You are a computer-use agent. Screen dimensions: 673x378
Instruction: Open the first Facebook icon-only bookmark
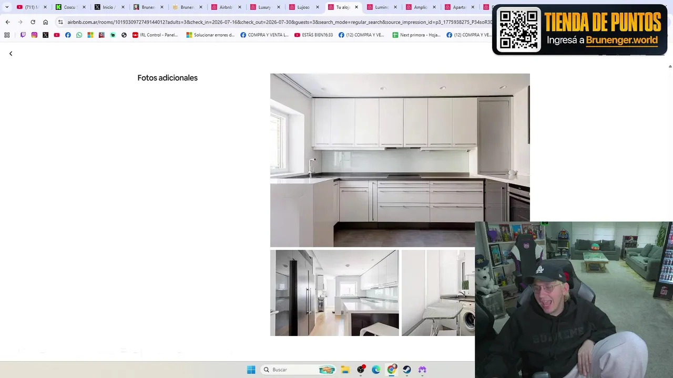(68, 35)
